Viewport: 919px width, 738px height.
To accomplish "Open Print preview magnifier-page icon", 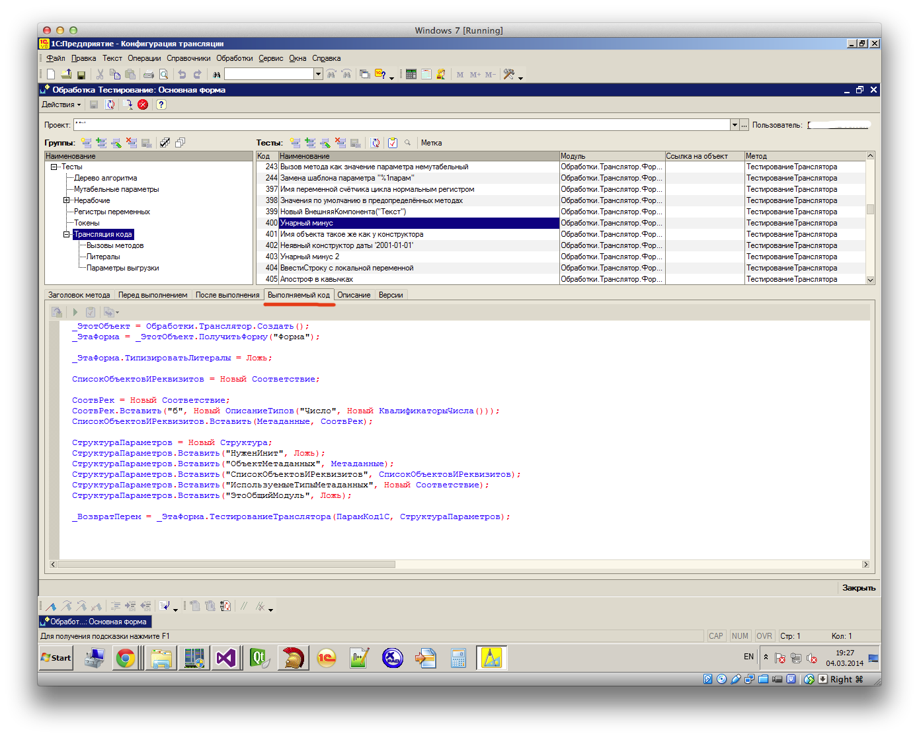I will [x=163, y=75].
